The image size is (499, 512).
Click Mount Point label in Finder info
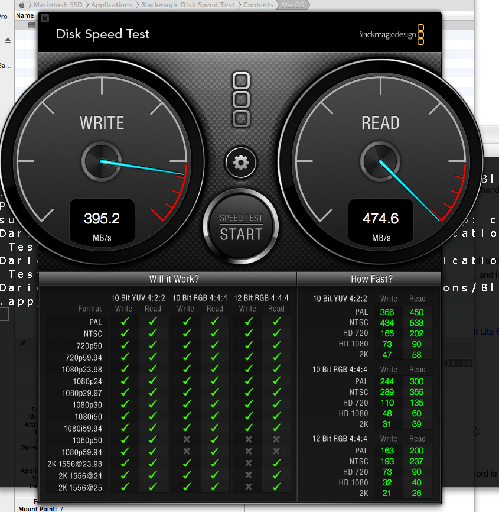[x=38, y=508]
